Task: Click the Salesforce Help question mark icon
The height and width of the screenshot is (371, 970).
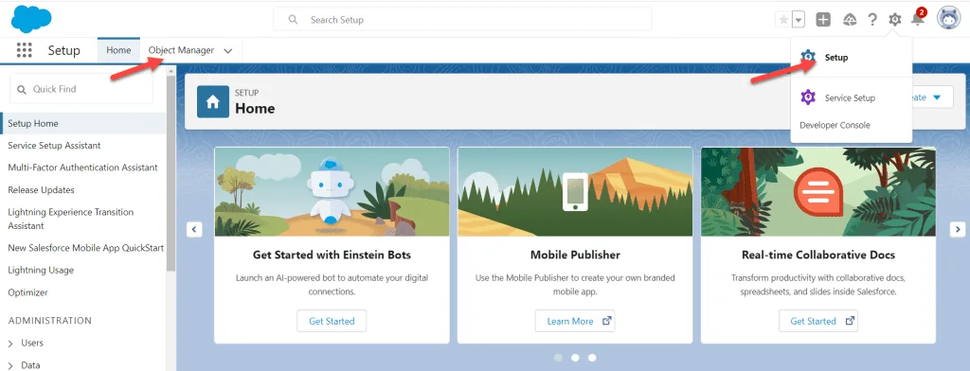Action: (872, 20)
